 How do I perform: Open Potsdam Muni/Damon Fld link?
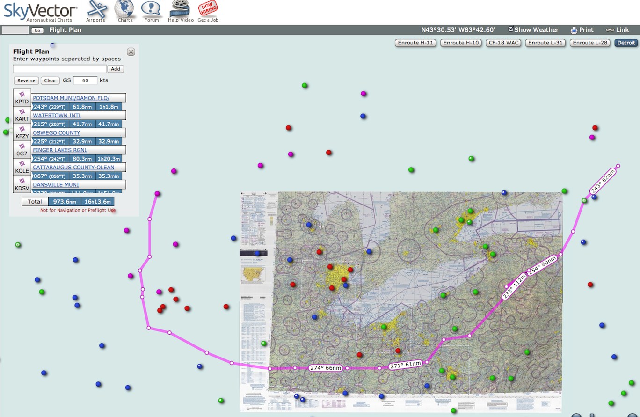tap(71, 98)
